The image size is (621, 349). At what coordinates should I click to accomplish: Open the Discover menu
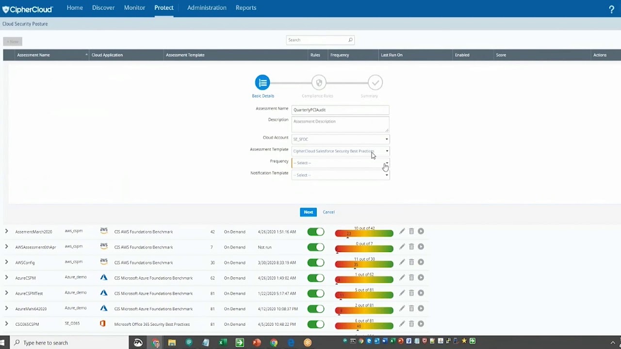pos(103,8)
